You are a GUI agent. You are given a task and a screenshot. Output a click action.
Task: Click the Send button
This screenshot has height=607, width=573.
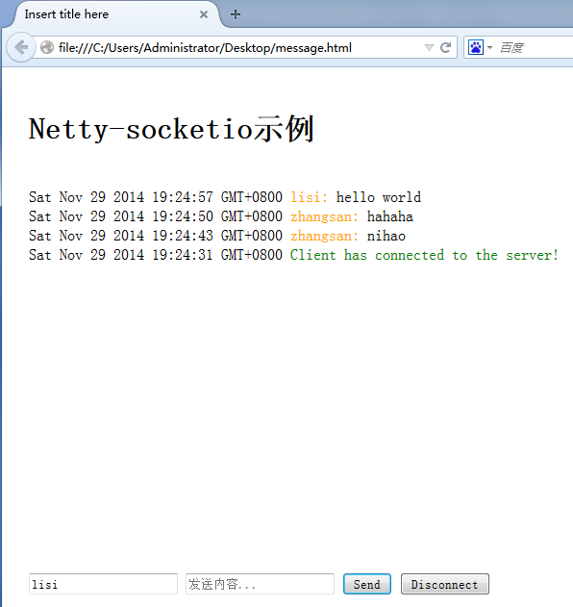click(x=367, y=584)
